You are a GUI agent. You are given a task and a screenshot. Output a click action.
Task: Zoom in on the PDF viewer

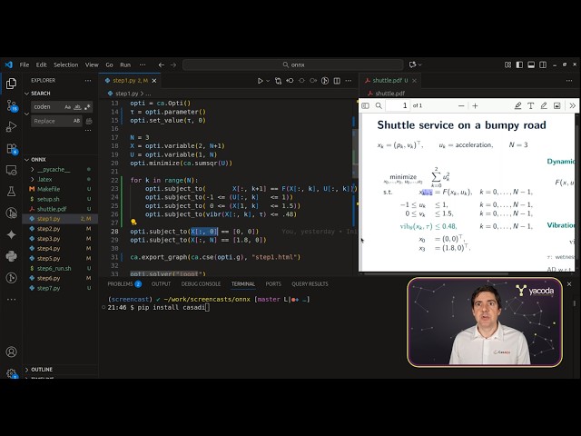(475, 105)
